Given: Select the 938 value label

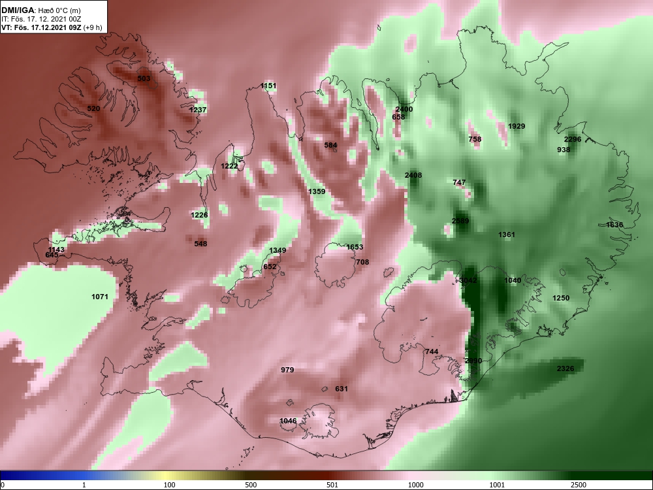Looking at the screenshot, I should pos(564,150).
